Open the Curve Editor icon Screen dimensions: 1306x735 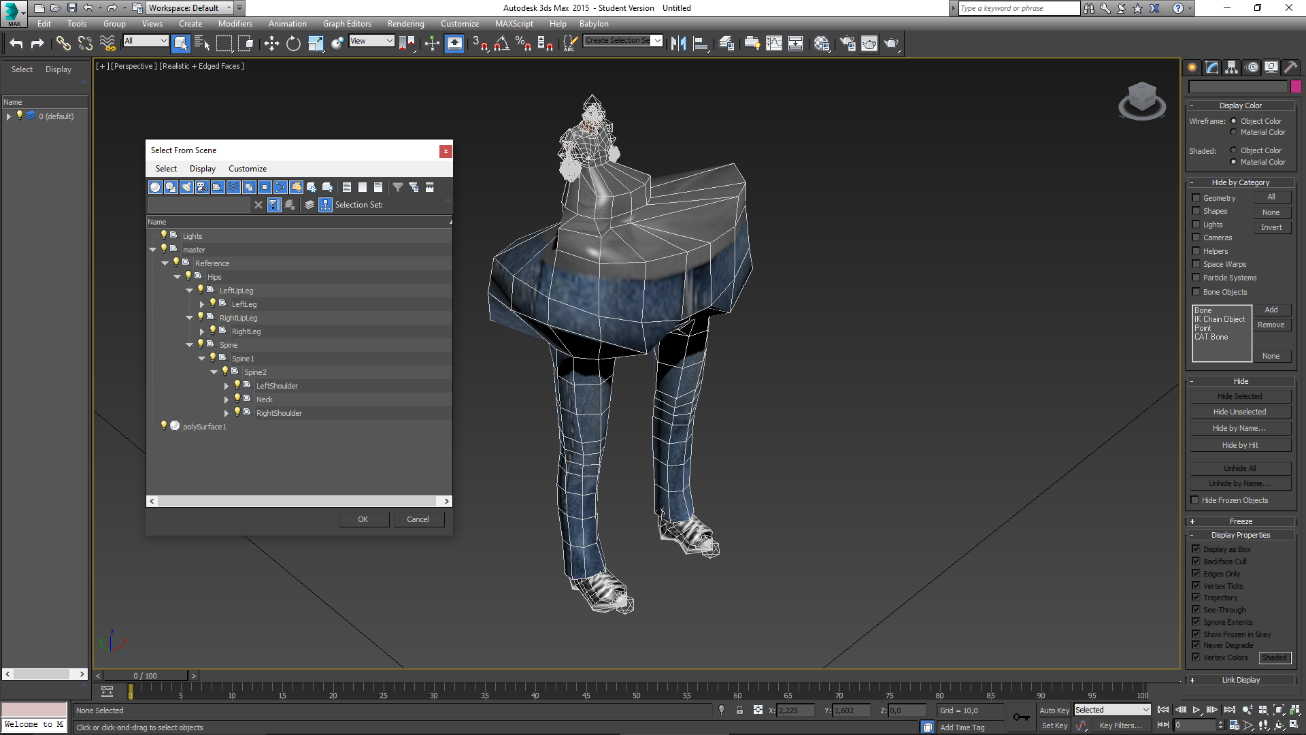click(x=774, y=44)
